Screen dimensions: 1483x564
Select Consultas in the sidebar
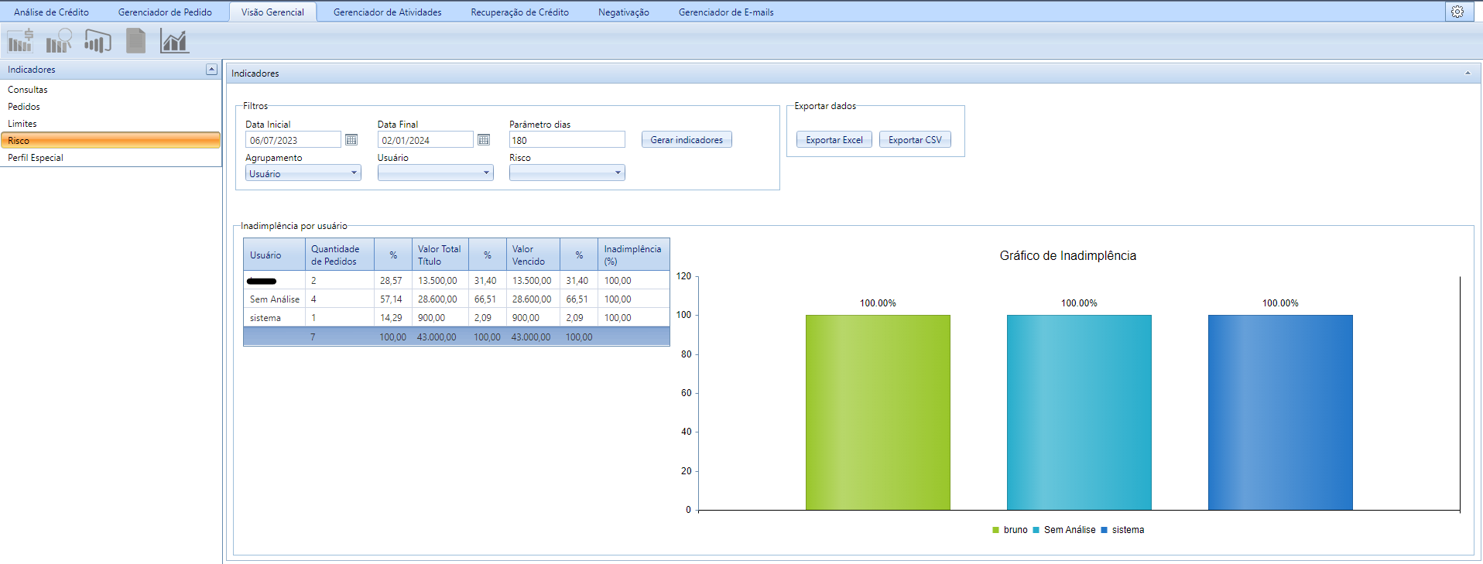tap(111, 90)
